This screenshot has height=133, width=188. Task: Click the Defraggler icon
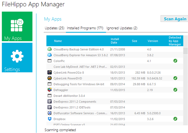49,90
